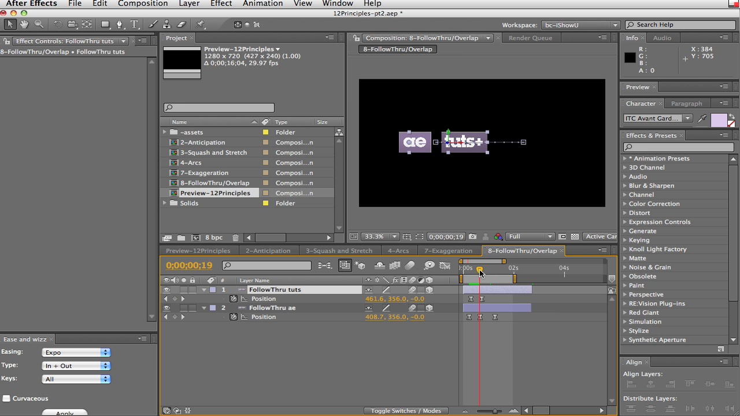Image resolution: width=740 pixels, height=416 pixels.
Task: Select the Brush tool
Action: [x=153, y=24]
